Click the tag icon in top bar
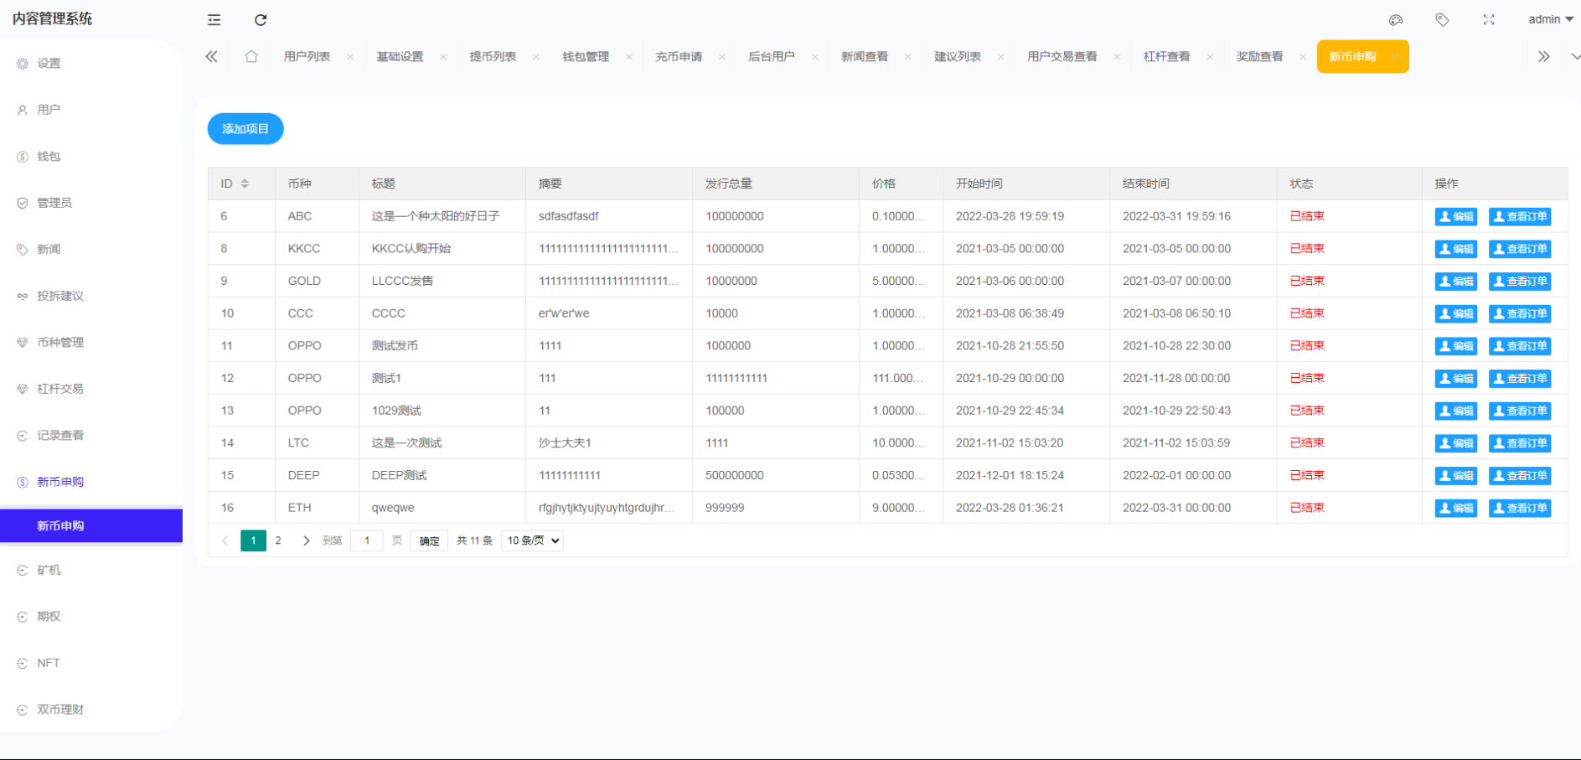The image size is (1581, 760). 1443,19
